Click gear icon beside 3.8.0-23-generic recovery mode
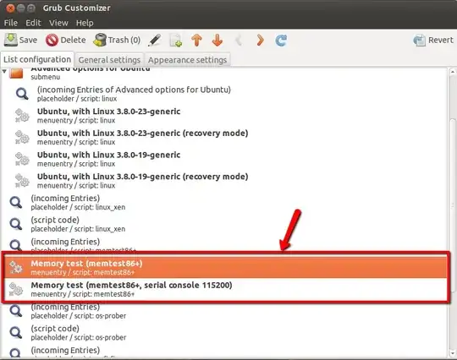The width and height of the screenshot is (457, 360). [x=22, y=138]
